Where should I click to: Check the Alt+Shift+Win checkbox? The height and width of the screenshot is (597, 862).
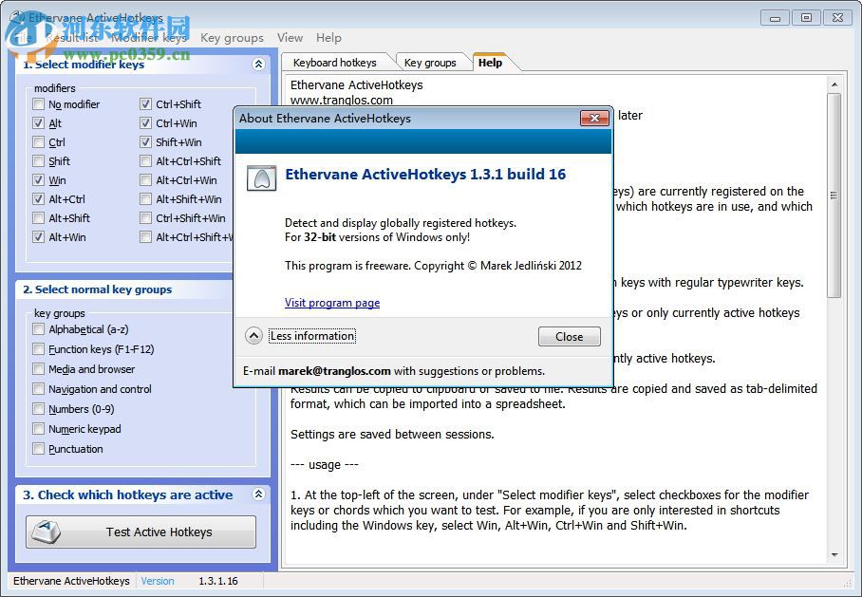pos(145,199)
